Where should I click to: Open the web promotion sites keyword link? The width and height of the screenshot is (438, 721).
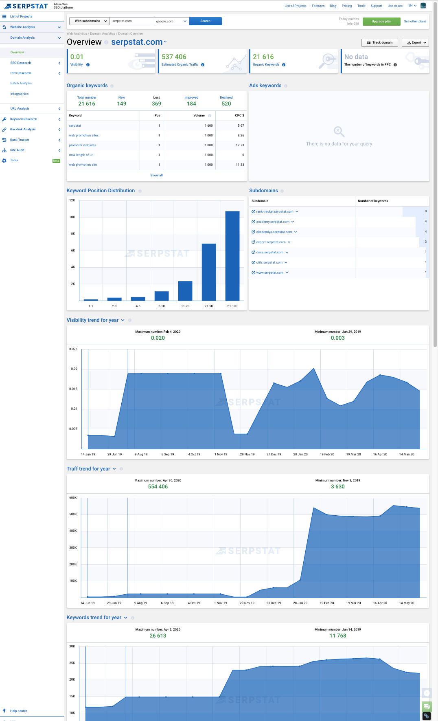tap(84, 136)
